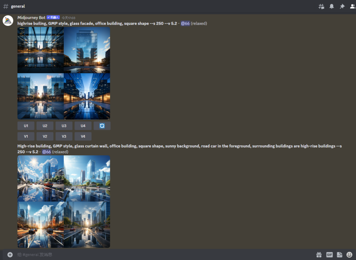The image size is (356, 260).
Task: Click the U2 upscale button
Action: 45,126
